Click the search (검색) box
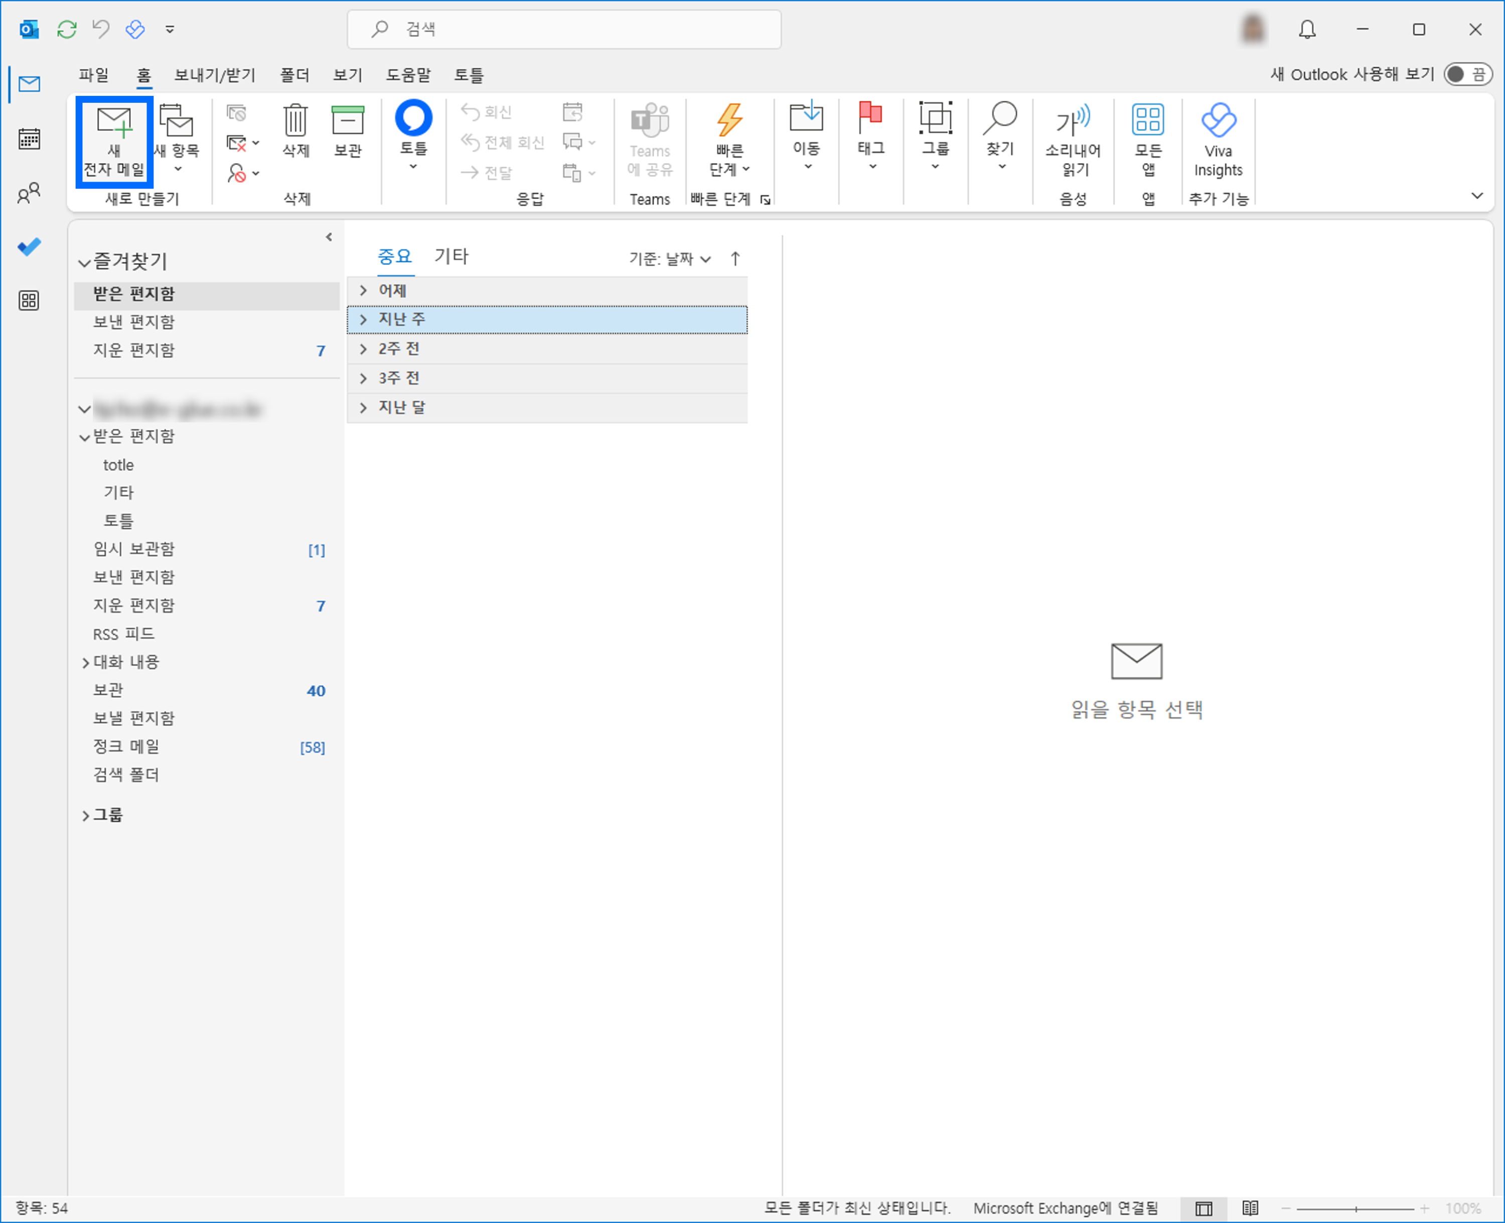 point(564,30)
